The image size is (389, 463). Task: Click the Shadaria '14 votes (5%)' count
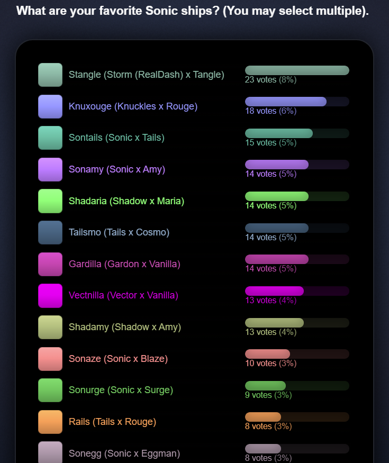[271, 206]
